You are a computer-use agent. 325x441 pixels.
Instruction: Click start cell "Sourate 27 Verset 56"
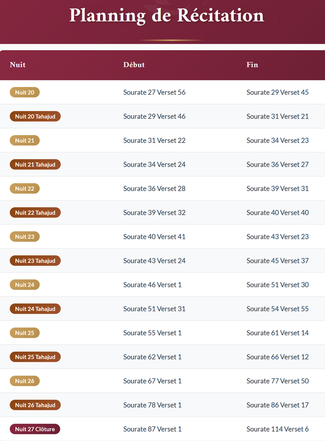tap(154, 92)
